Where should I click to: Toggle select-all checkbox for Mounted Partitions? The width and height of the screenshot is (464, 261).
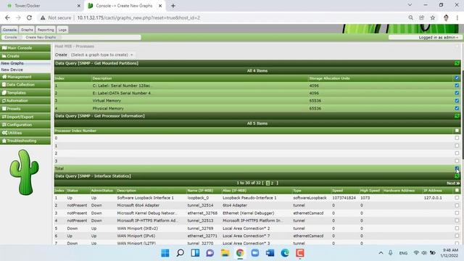[x=457, y=78]
